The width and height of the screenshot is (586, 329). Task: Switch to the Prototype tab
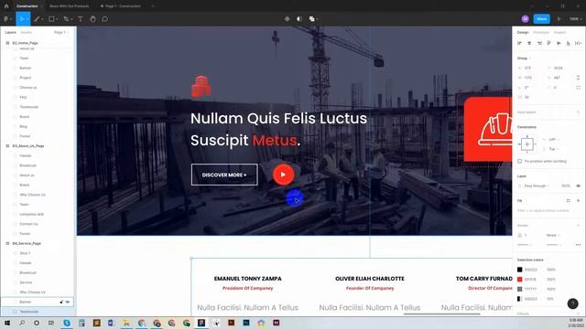[x=541, y=33]
